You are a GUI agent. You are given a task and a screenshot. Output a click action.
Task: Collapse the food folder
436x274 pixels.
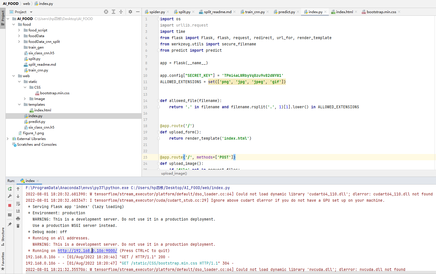(x=13, y=25)
